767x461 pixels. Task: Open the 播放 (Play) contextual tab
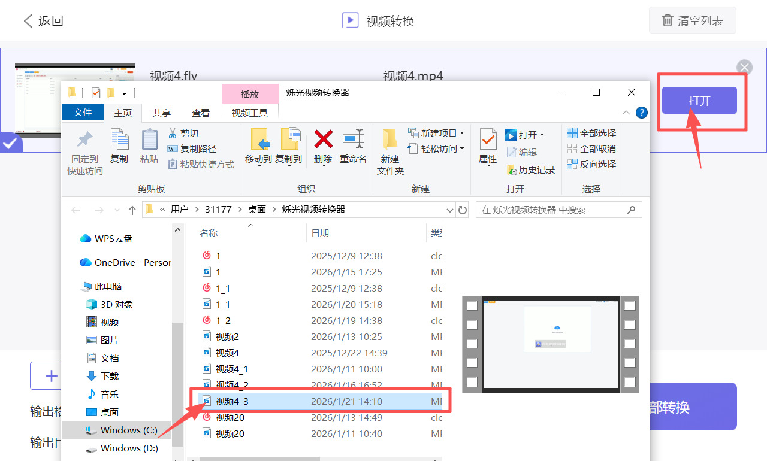(250, 93)
